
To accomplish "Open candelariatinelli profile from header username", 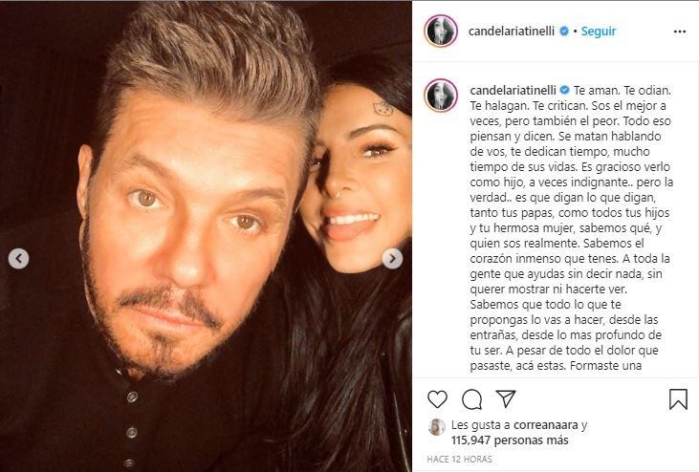I will point(512,32).
